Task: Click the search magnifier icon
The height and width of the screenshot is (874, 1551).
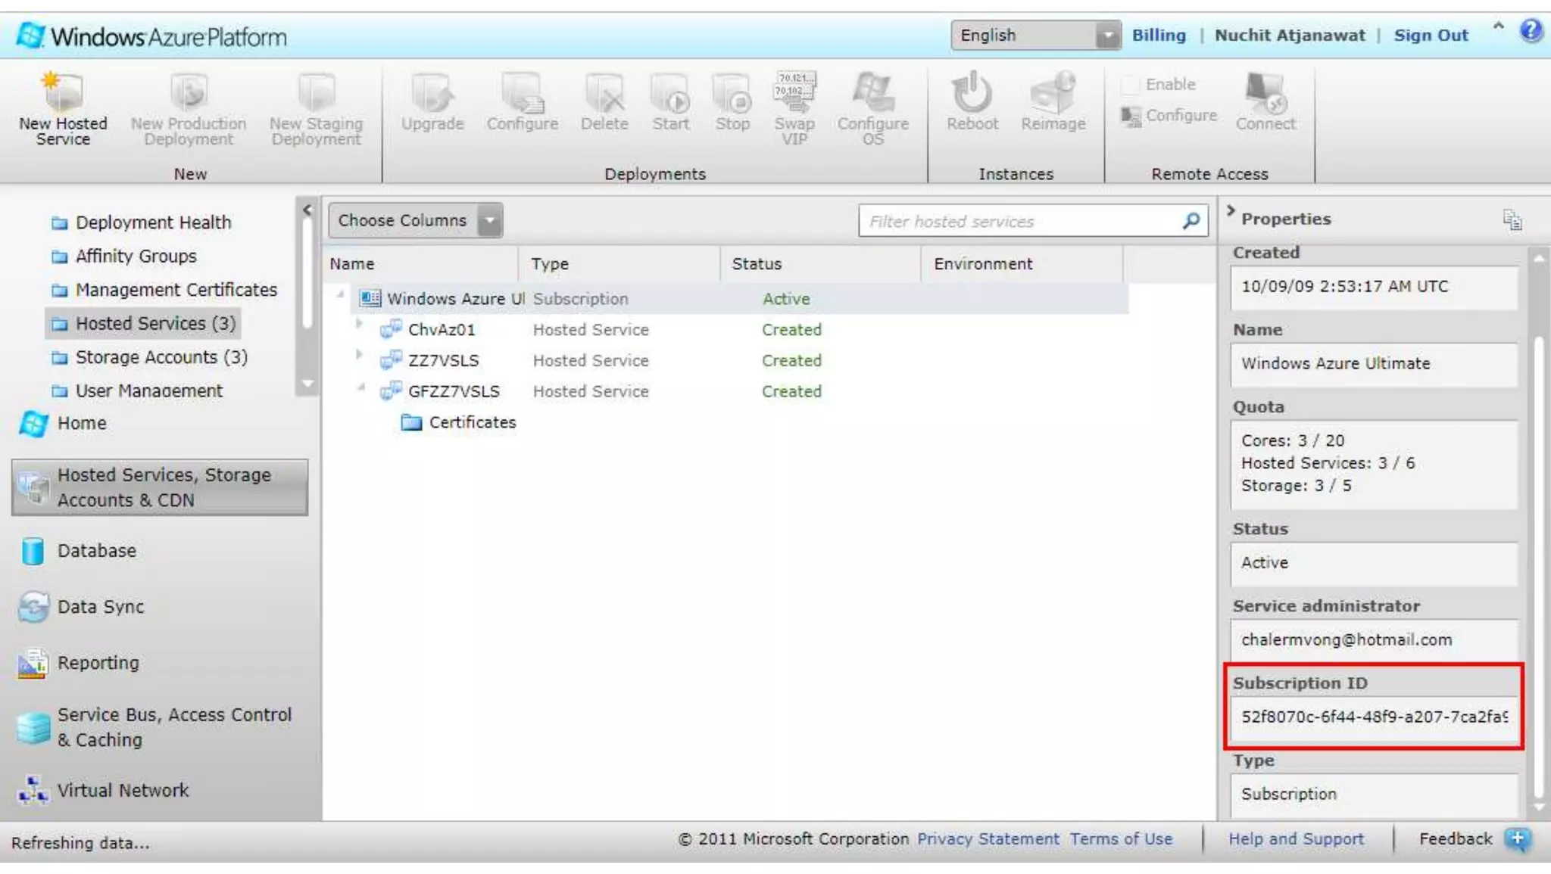Action: (1191, 221)
